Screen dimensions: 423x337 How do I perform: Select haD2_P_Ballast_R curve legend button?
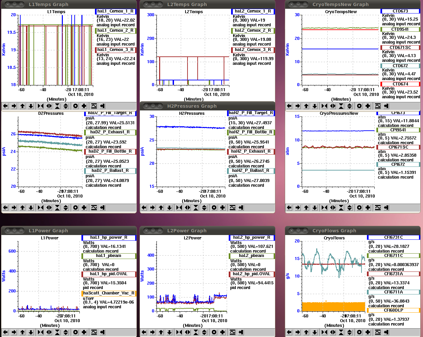(110, 171)
